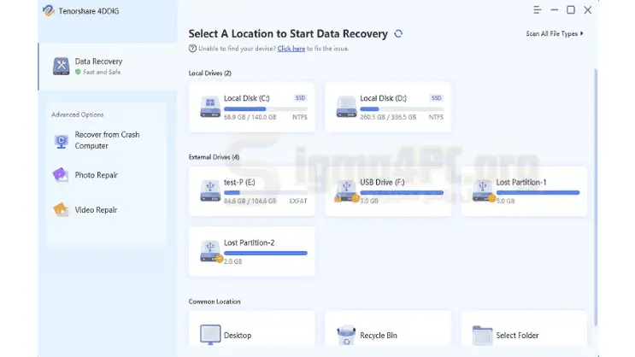Image resolution: width=635 pixels, height=357 pixels.
Task: Follow the 'Click here' link
Action: point(291,49)
